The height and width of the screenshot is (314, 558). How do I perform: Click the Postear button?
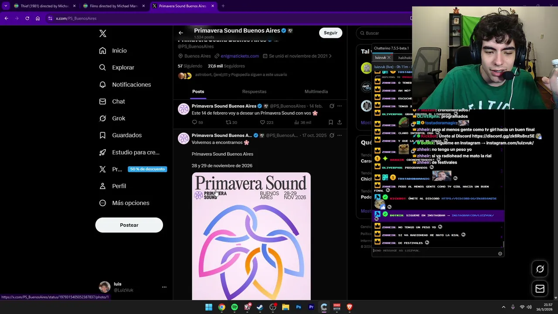click(x=129, y=225)
